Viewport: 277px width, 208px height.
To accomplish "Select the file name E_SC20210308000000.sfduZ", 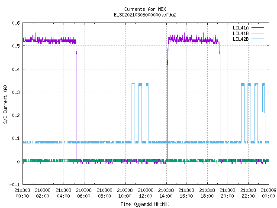I will click(145, 15).
